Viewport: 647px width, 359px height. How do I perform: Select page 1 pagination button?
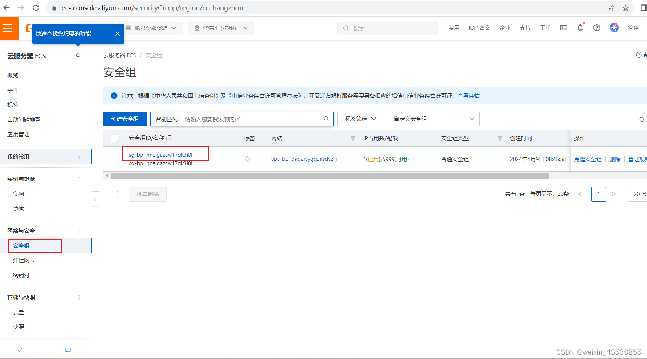(599, 194)
